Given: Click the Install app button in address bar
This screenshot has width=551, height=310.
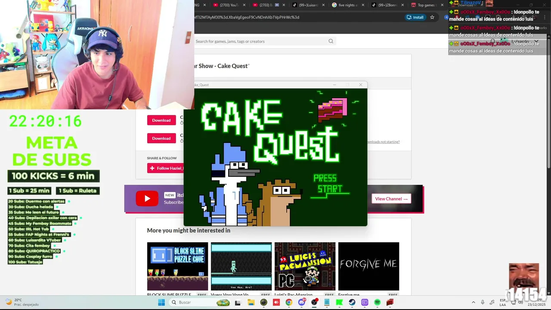Looking at the screenshot, I should click(415, 17).
